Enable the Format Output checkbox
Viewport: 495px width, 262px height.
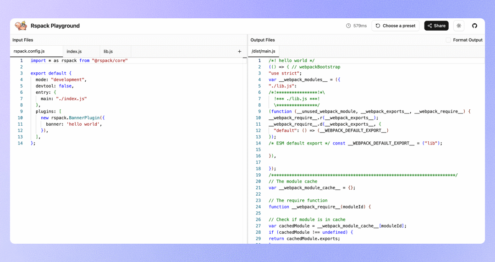pos(448,40)
